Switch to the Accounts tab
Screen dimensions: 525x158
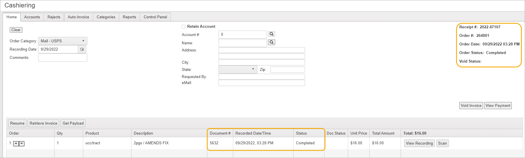32,17
